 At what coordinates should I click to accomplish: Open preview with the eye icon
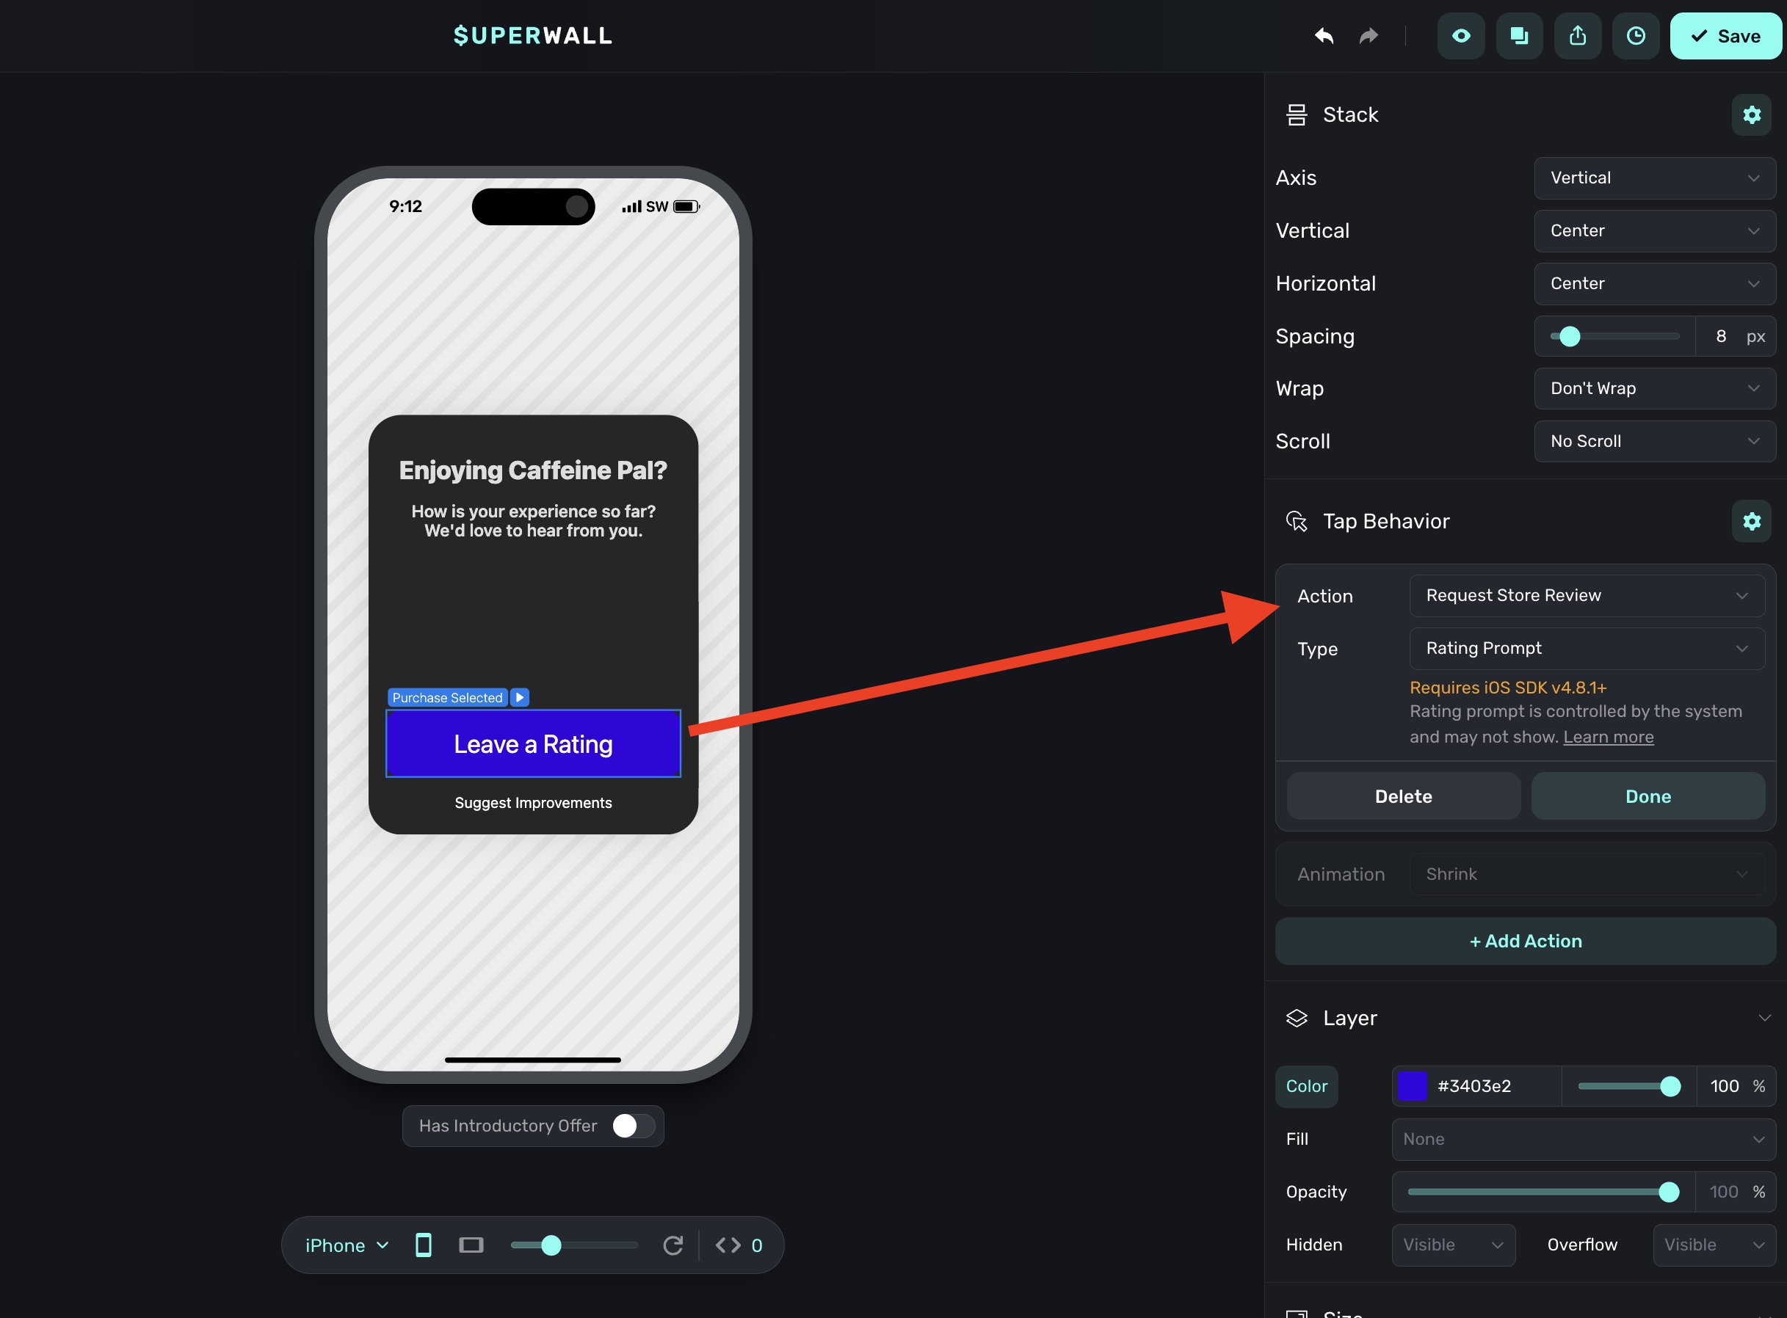tap(1460, 36)
